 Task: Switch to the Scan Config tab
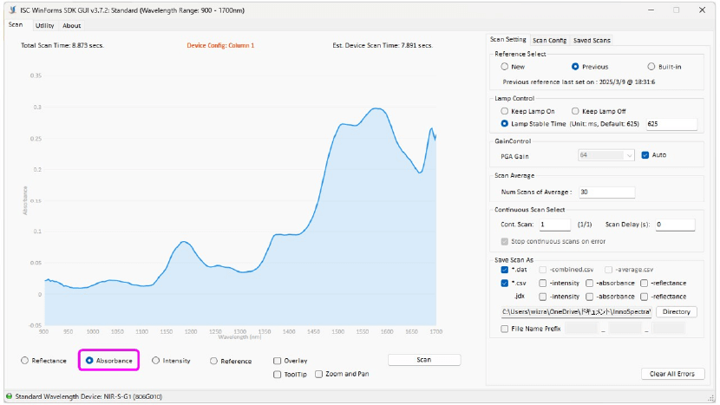(x=549, y=40)
